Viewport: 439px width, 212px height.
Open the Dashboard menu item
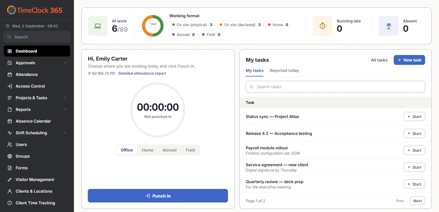coord(37,51)
